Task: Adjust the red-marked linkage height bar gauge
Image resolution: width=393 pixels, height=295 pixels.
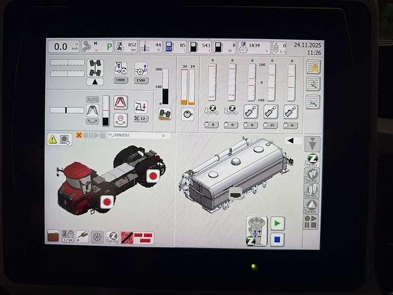Action: [106, 111]
